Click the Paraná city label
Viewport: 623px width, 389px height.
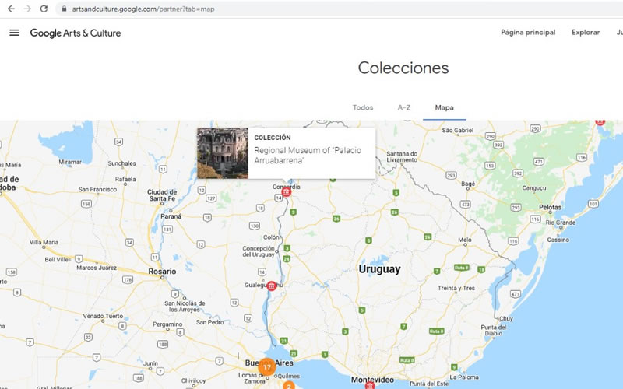point(171,216)
